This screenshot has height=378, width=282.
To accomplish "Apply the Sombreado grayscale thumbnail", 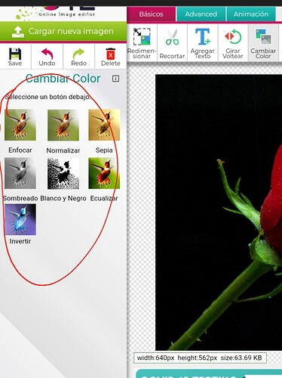I will coord(20,173).
